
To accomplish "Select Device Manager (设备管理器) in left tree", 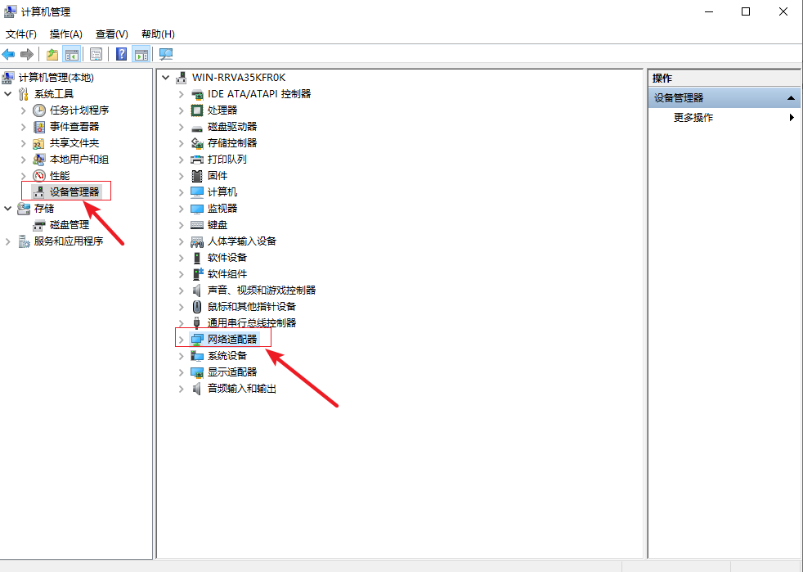I will point(74,191).
